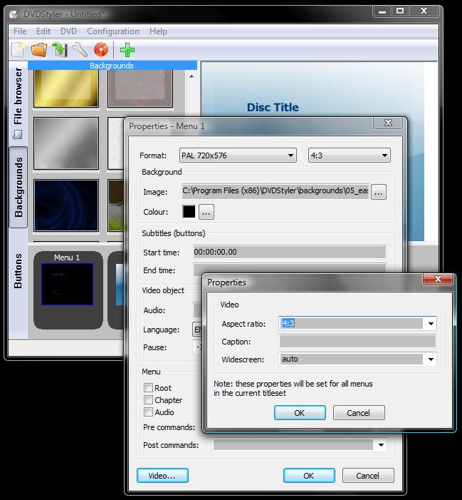This screenshot has width=462, height=500.
Task: Open the colour picker with the ... button beside Colour
Action: [206, 212]
